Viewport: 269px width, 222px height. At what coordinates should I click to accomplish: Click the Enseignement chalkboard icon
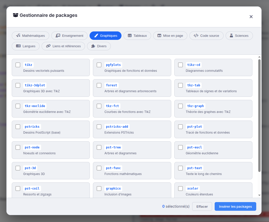pyautogui.click(x=58, y=36)
